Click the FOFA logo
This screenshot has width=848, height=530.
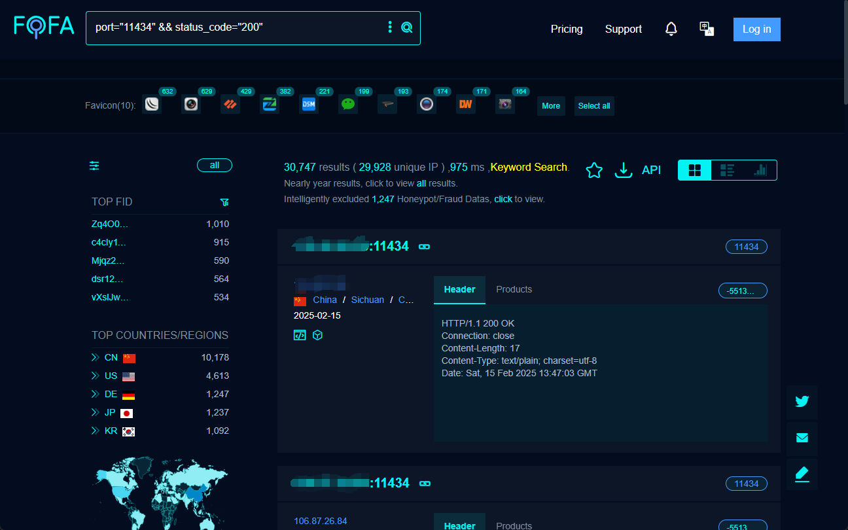coord(43,27)
